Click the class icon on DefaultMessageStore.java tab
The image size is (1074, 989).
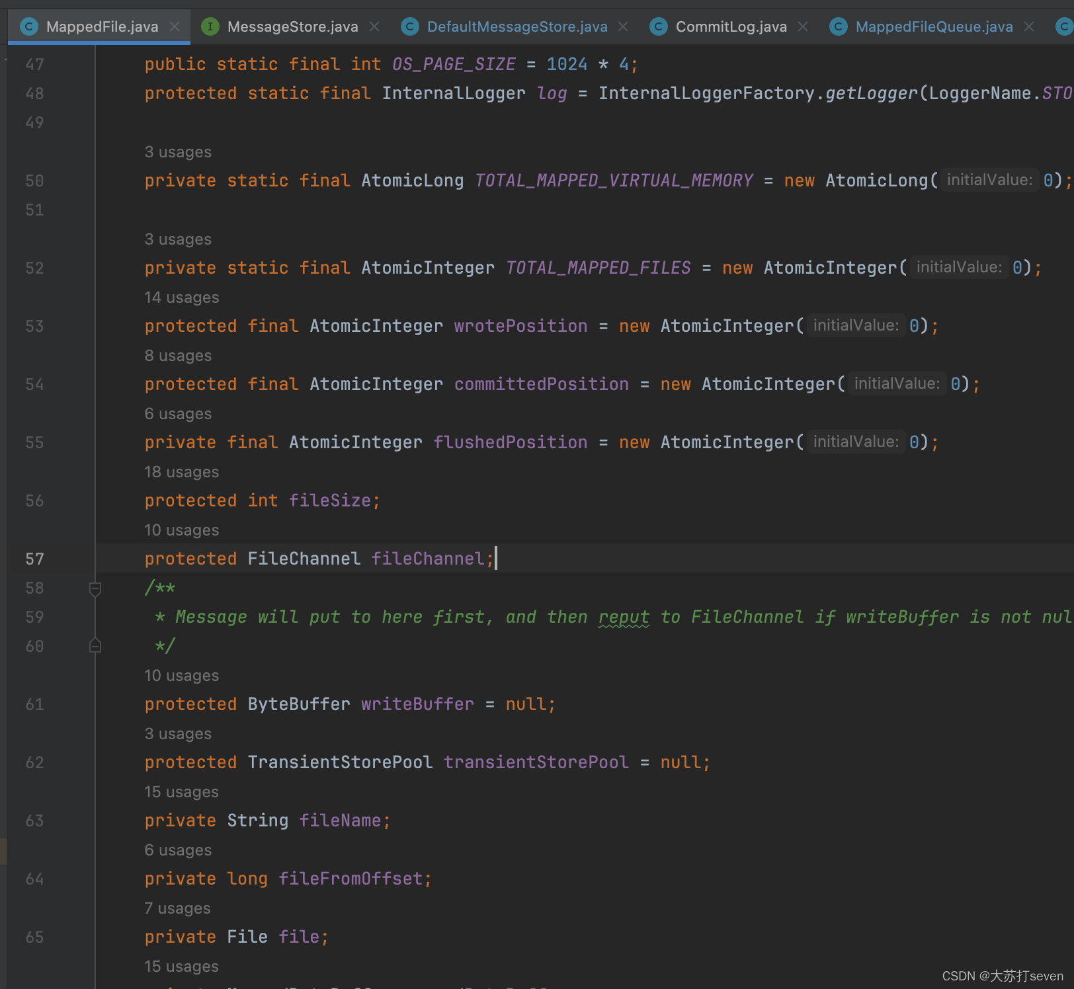click(410, 26)
